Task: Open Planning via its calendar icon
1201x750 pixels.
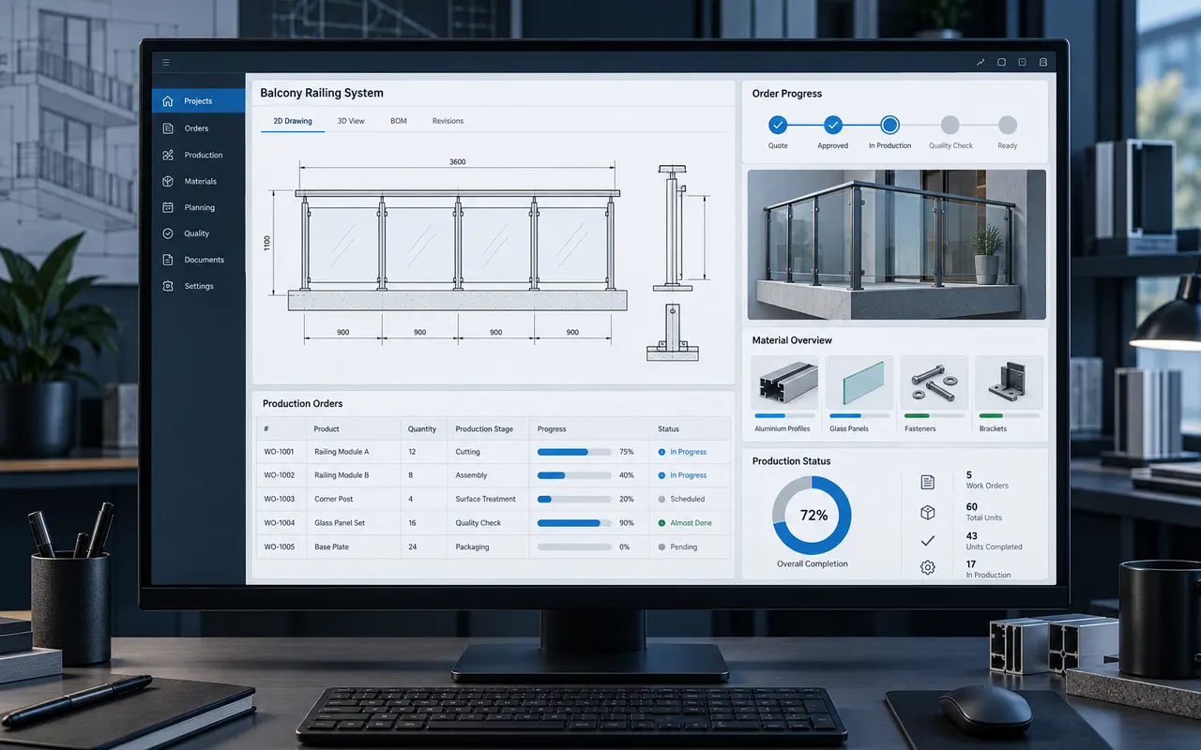Action: pos(167,207)
